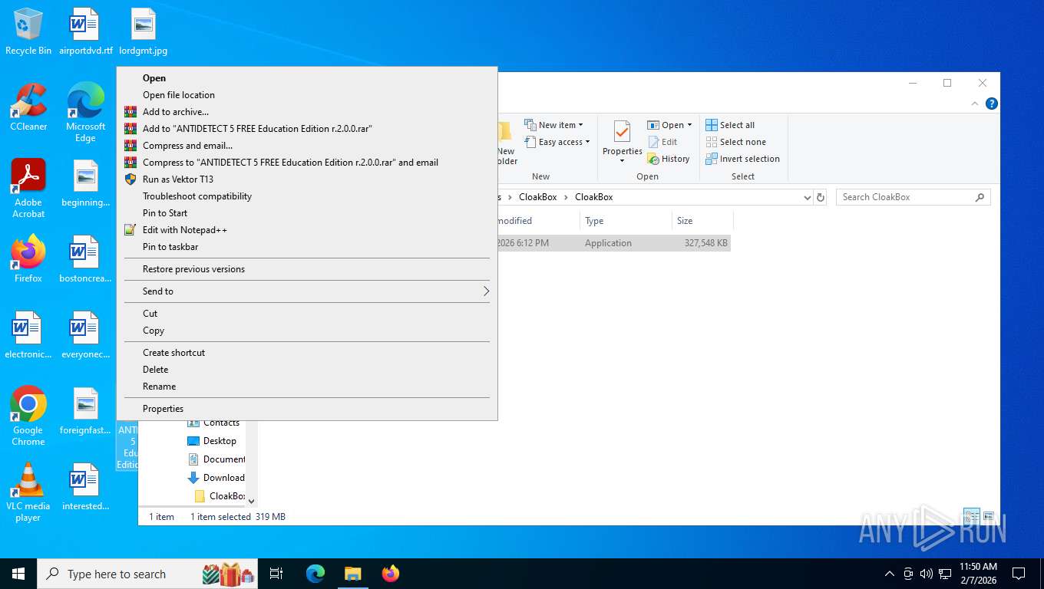
Task: Click Invert selection in ribbon
Action: (742, 159)
